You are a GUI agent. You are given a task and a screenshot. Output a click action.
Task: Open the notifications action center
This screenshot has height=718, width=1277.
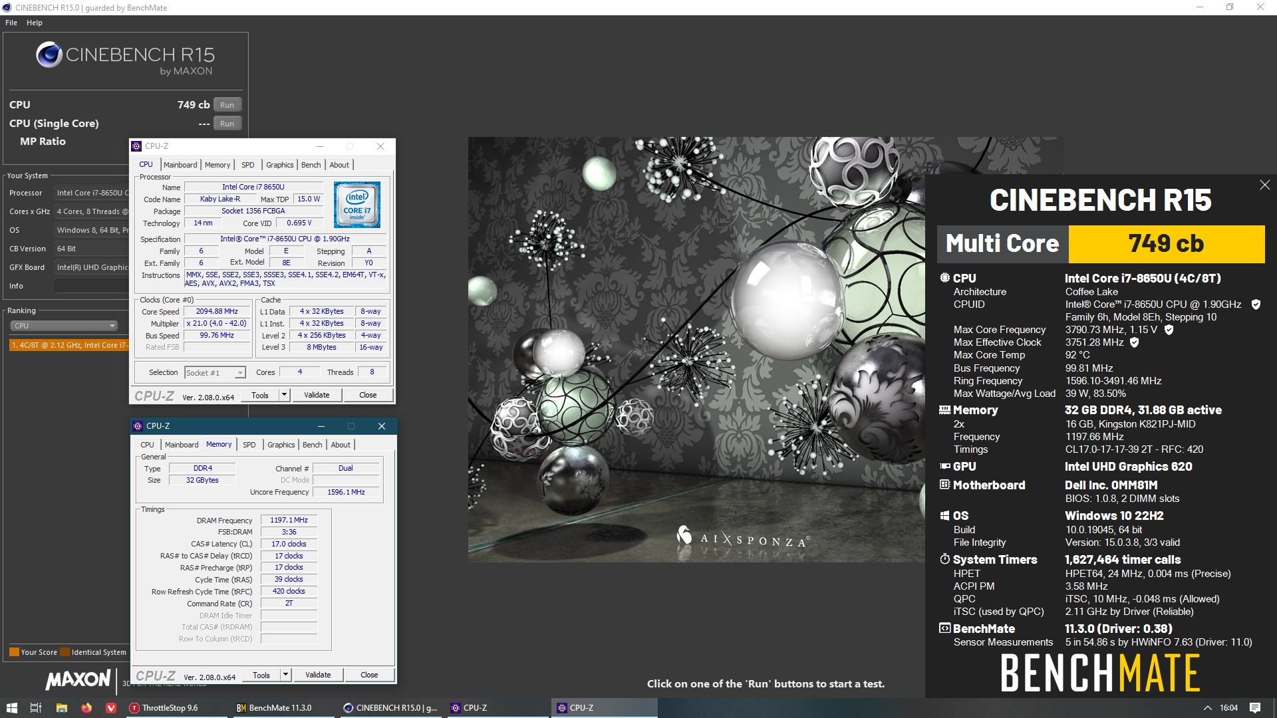pos(1255,708)
